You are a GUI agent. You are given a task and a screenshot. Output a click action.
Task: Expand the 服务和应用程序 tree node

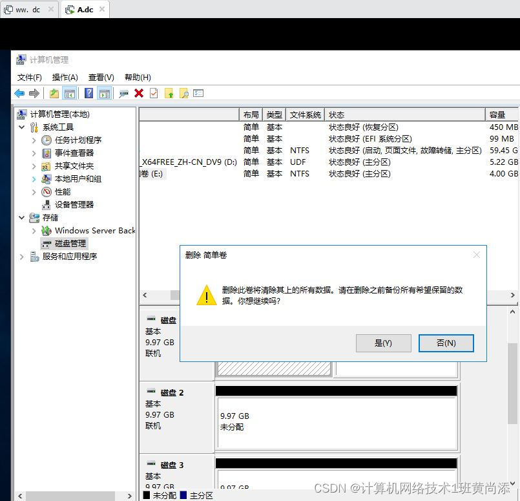coord(21,257)
